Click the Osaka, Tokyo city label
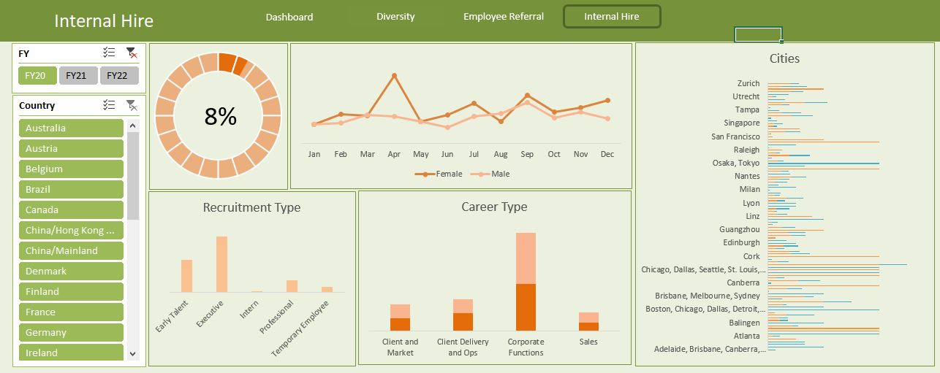 pyautogui.click(x=736, y=163)
